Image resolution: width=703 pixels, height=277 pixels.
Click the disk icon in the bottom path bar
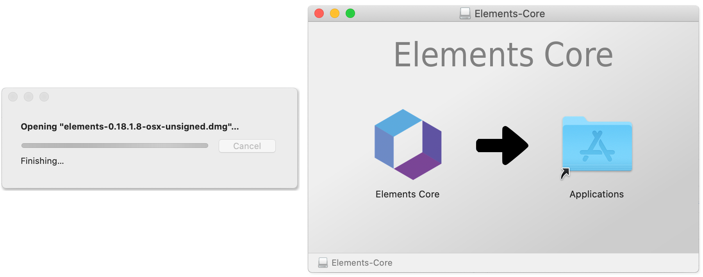click(323, 263)
